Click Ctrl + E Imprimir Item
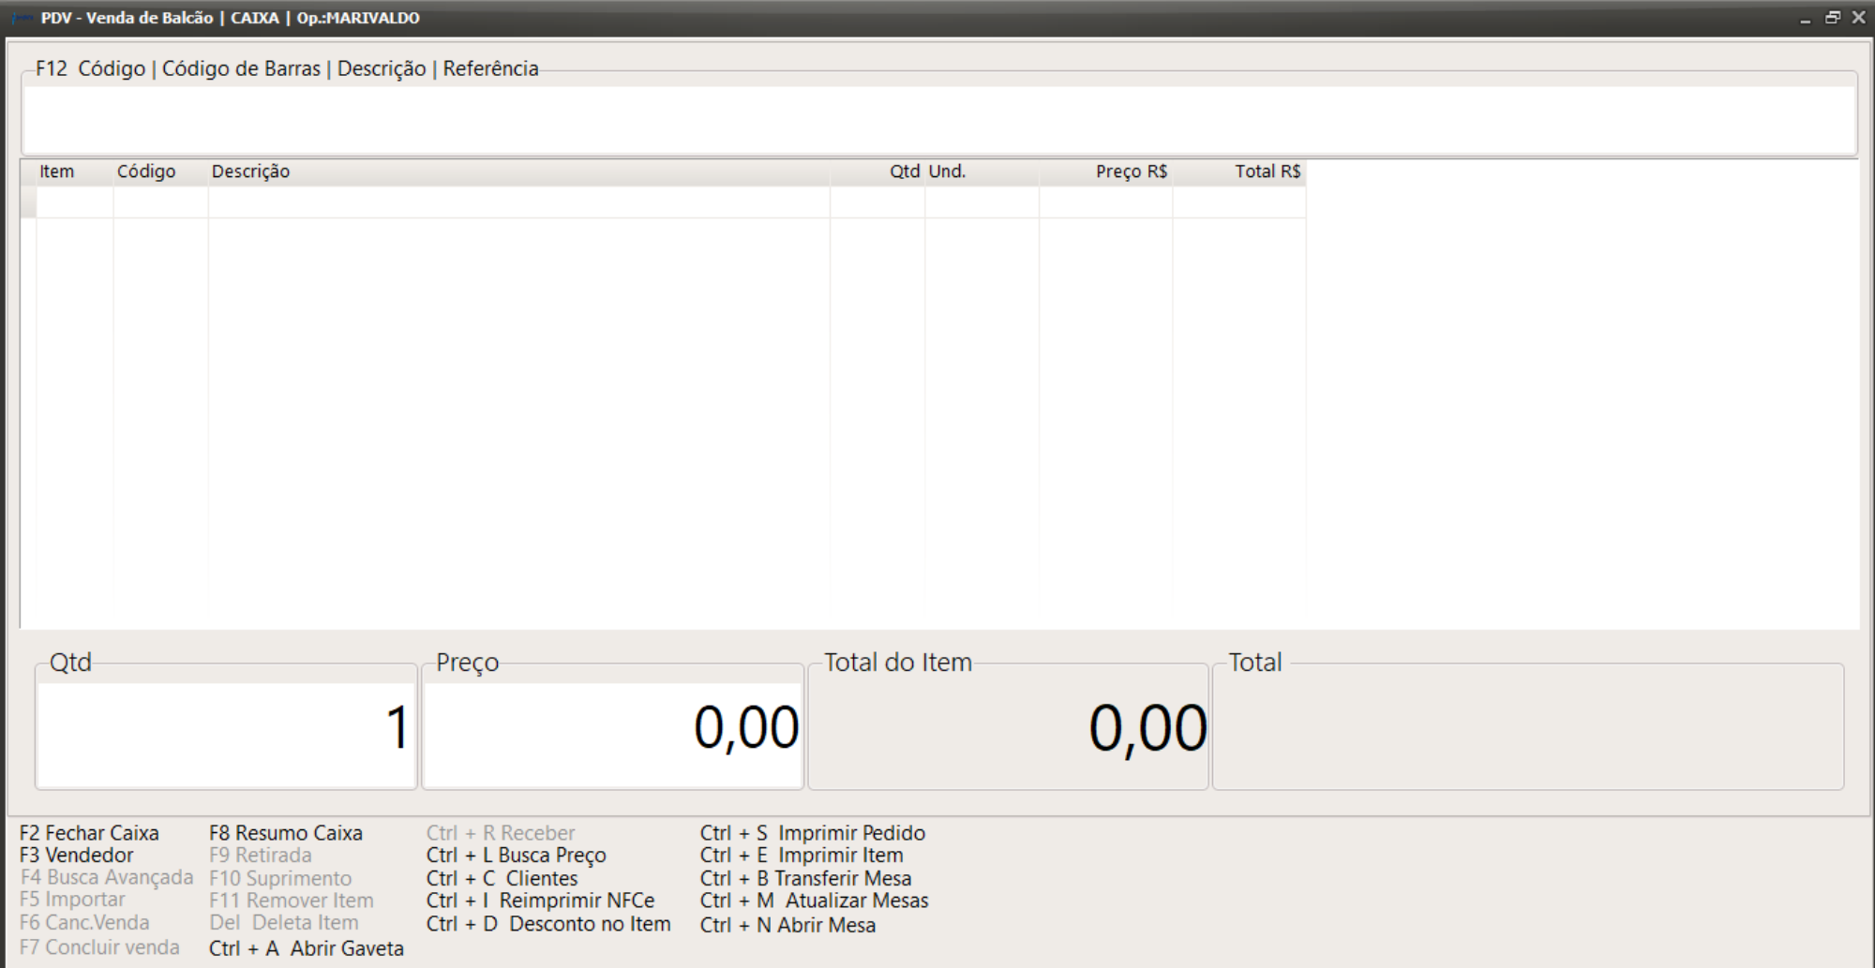1875x968 pixels. (x=802, y=856)
